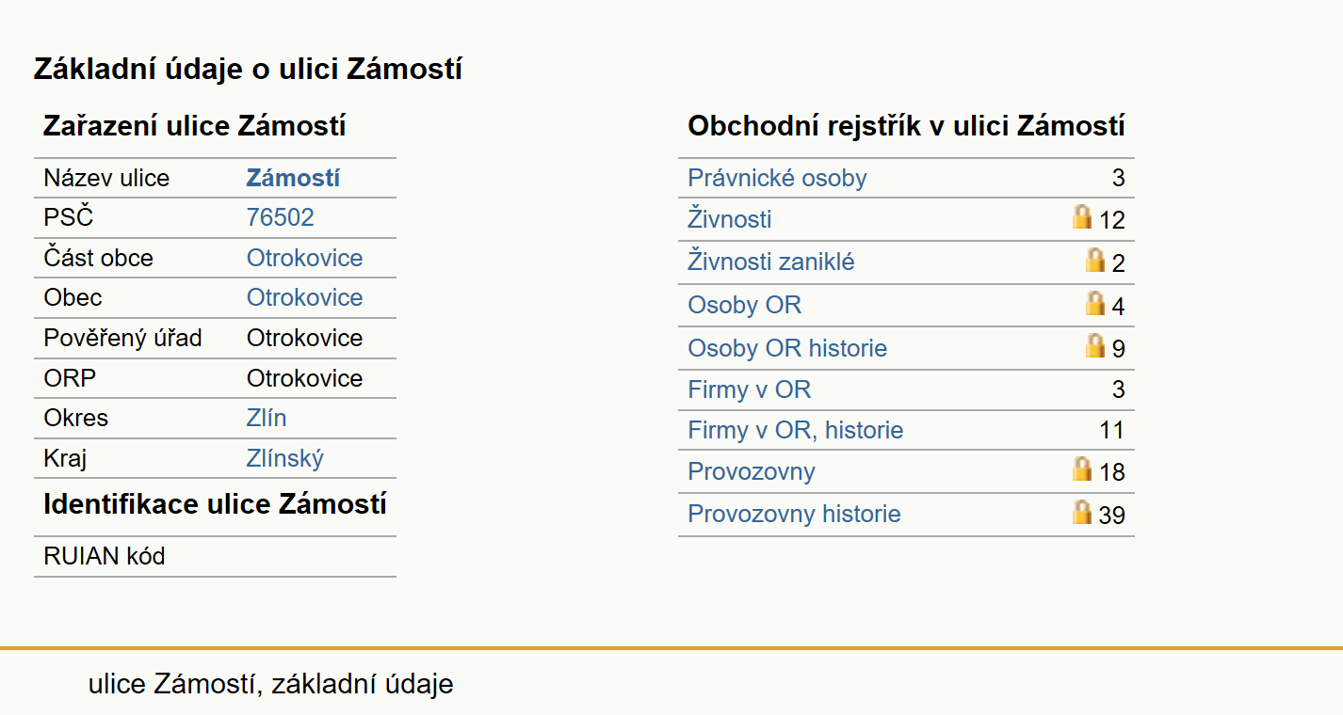Screen dimensions: 1343x715
Task: Click the lock icon beside Provozovny count
Action: coord(1082,469)
